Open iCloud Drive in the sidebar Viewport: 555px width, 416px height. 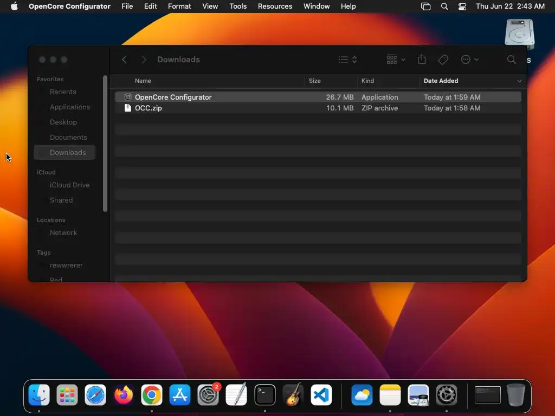click(x=64, y=185)
